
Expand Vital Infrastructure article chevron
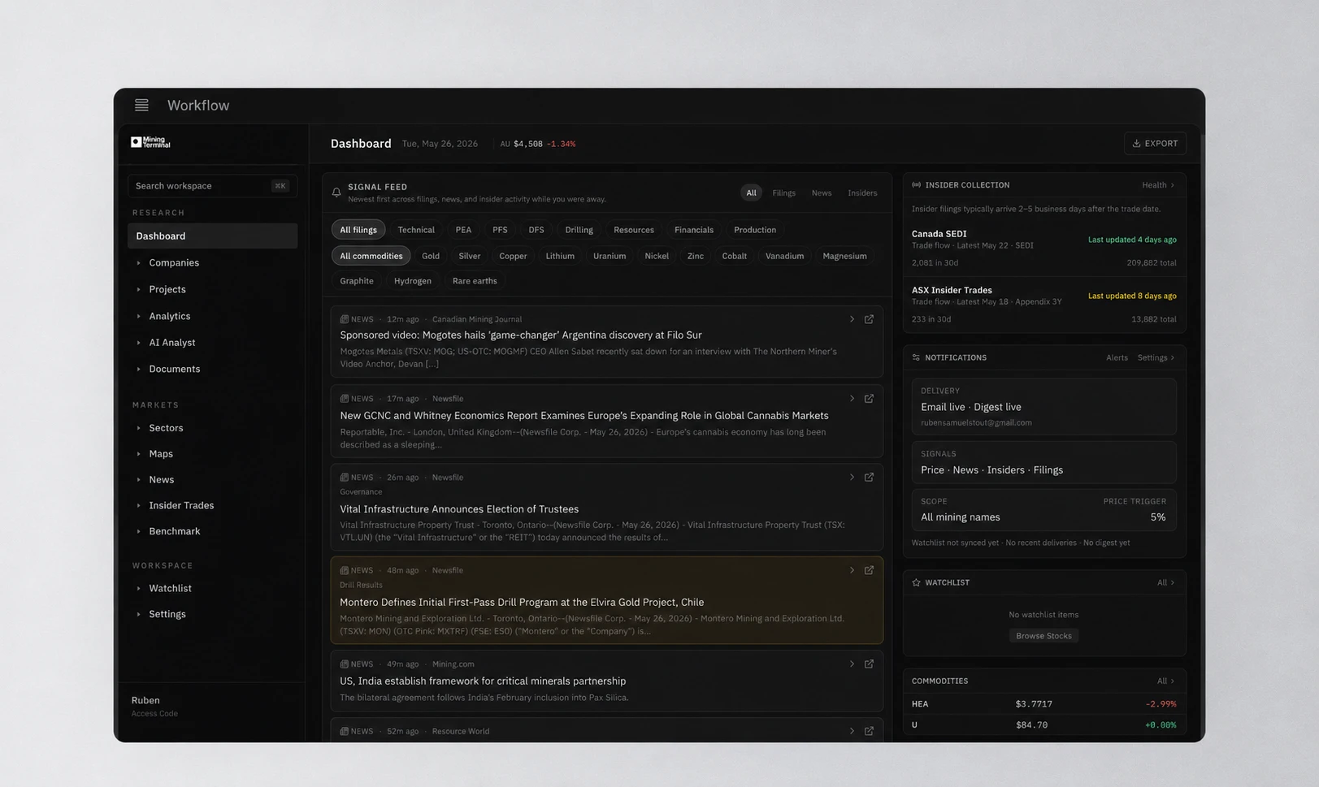pyautogui.click(x=852, y=478)
